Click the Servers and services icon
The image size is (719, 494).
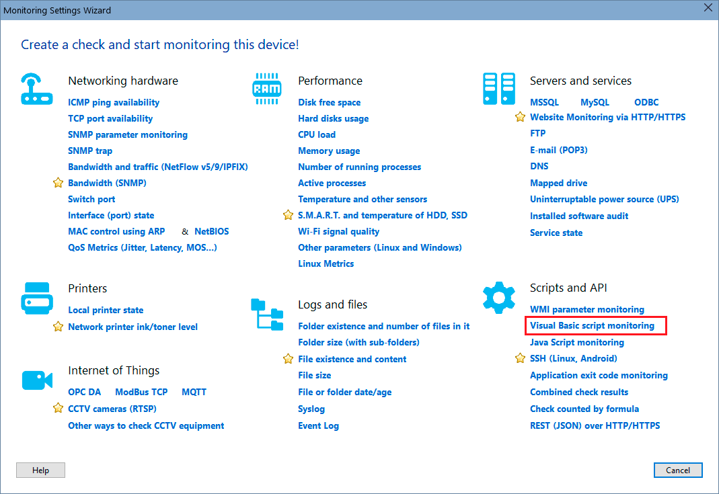point(498,88)
